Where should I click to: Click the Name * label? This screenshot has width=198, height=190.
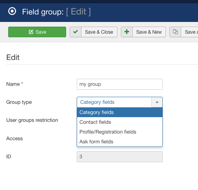tap(14, 84)
